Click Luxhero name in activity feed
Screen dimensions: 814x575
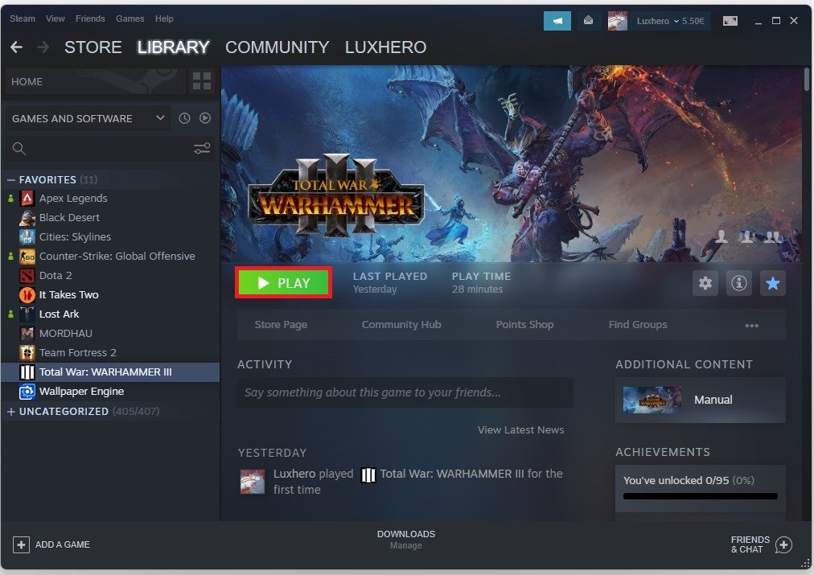point(294,474)
